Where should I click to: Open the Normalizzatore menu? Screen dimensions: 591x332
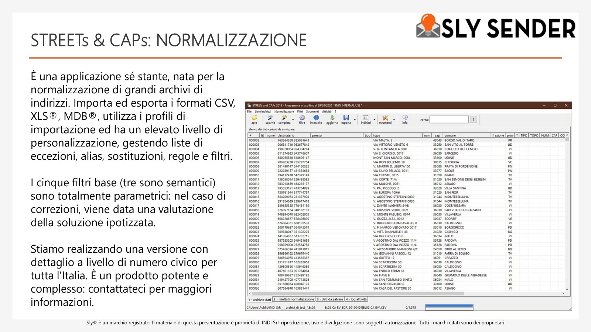pyautogui.click(x=284, y=111)
